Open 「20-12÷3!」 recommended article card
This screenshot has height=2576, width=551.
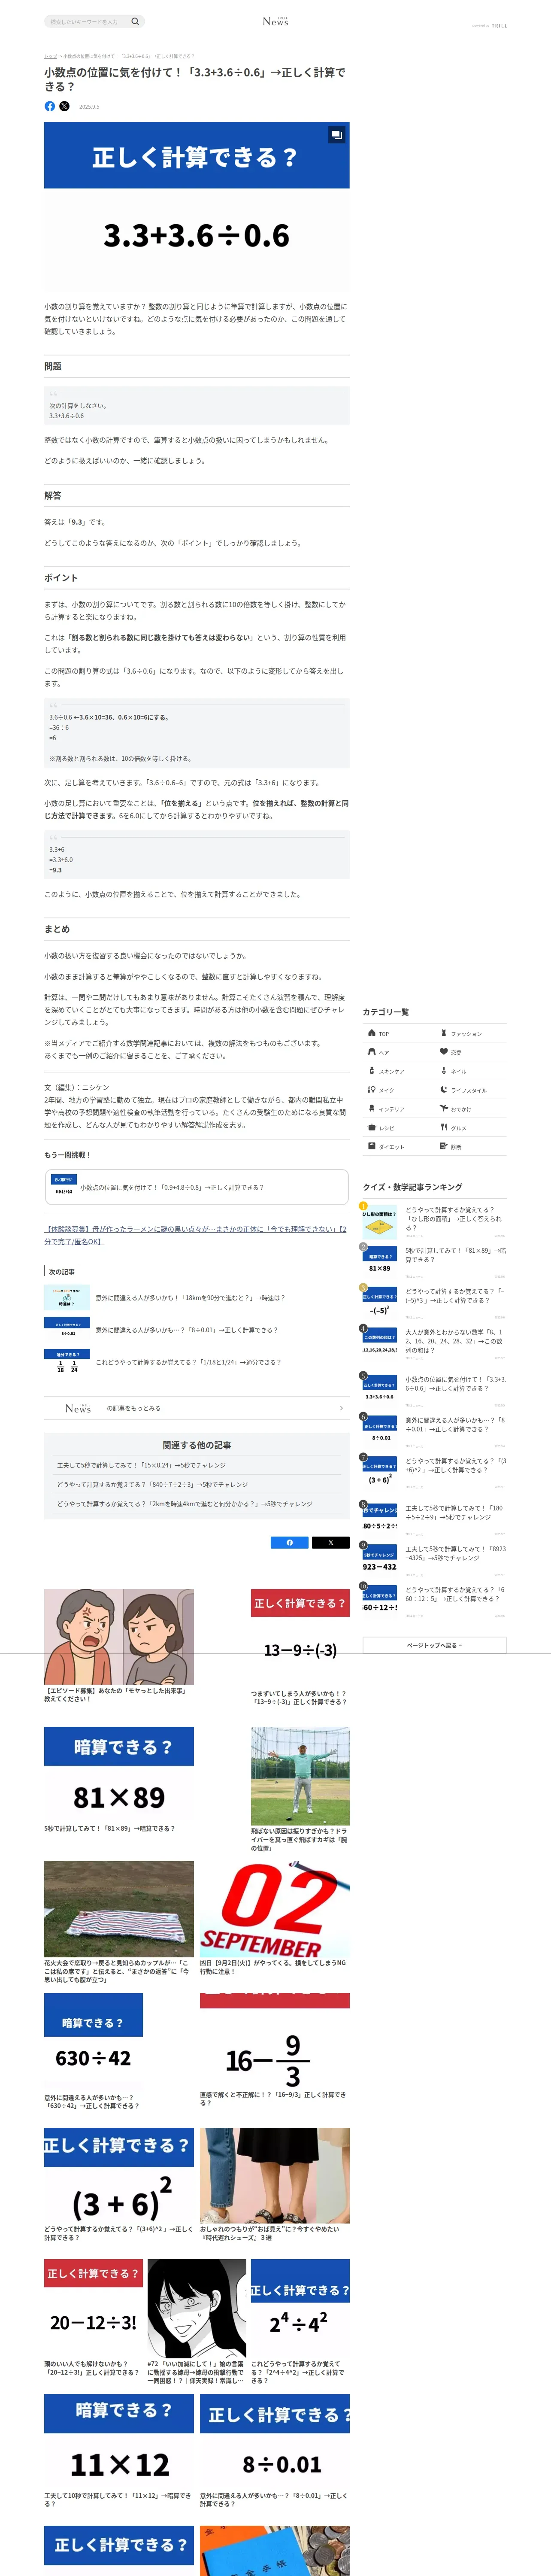93,2318
